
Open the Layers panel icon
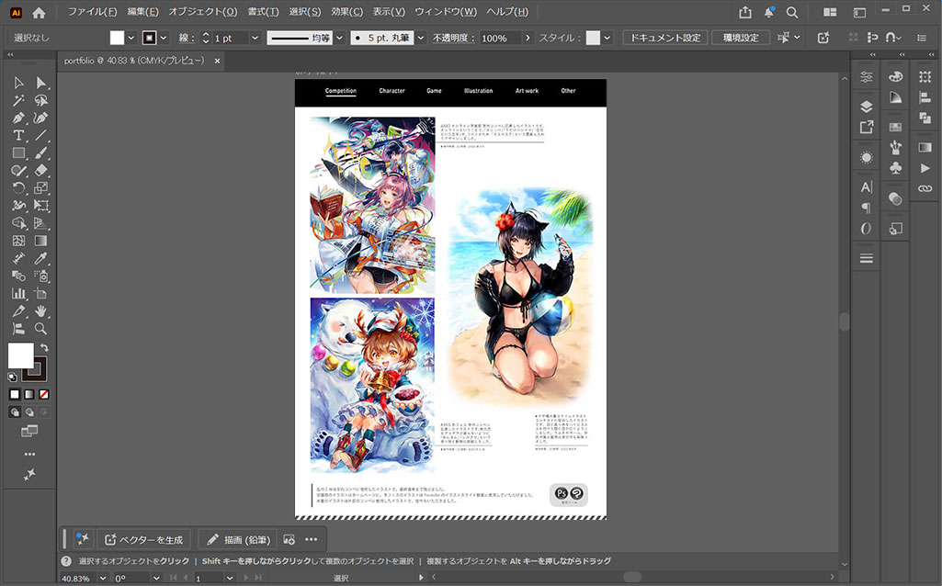point(866,107)
